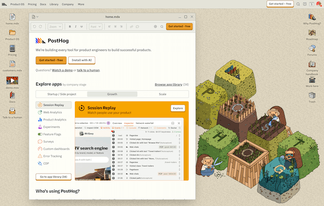Viewport: 324px width, 206px height.
Task: Open the Why PostHog? books icon
Action: pos(312,17)
